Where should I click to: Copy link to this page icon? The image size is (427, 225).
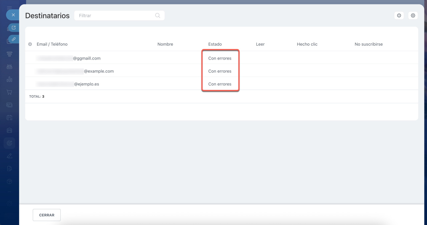point(14,39)
